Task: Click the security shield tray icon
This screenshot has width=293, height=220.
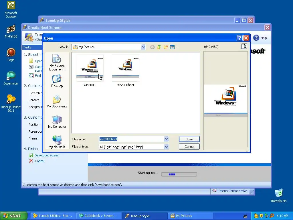Action: click(262, 216)
